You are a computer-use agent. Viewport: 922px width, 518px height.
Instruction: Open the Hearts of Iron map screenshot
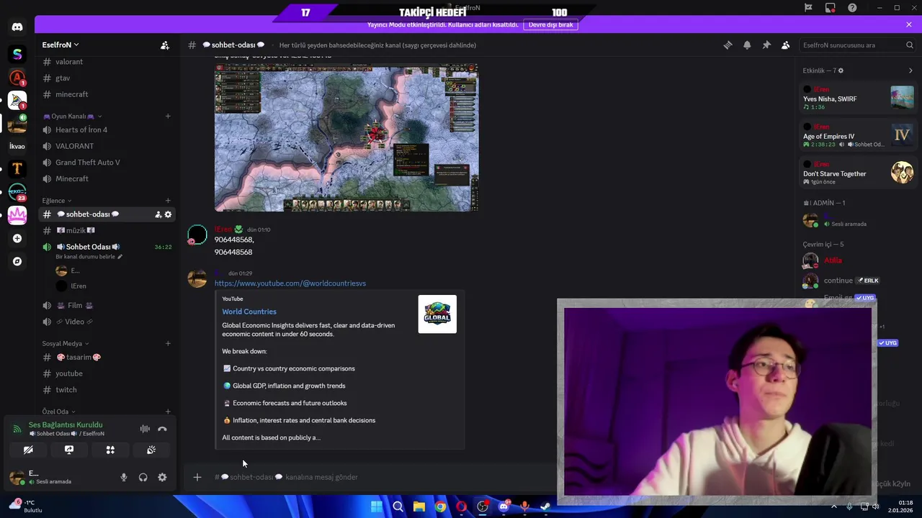[346, 137]
